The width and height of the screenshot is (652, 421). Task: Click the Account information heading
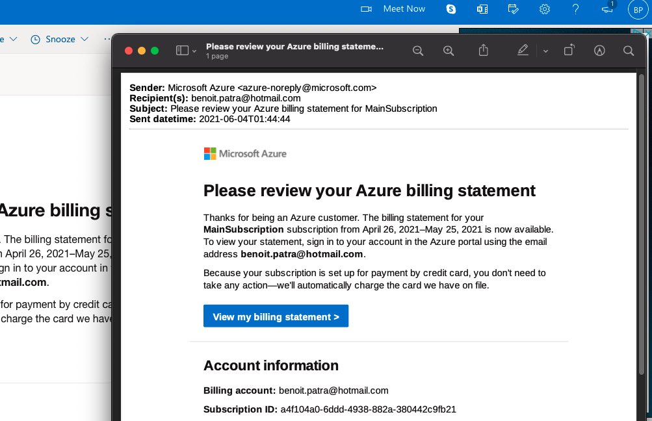click(x=270, y=365)
